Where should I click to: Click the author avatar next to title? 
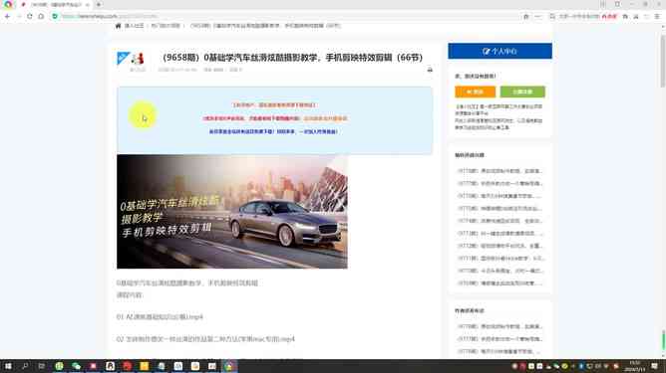click(x=138, y=58)
